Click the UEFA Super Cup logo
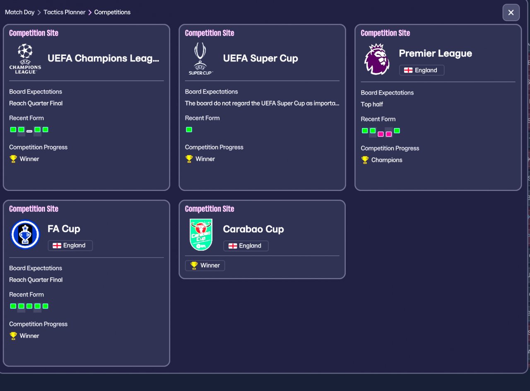Screen dimensions: 530x391 coord(201,58)
